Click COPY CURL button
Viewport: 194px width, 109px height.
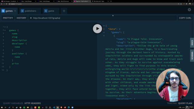(x=185, y=18)
